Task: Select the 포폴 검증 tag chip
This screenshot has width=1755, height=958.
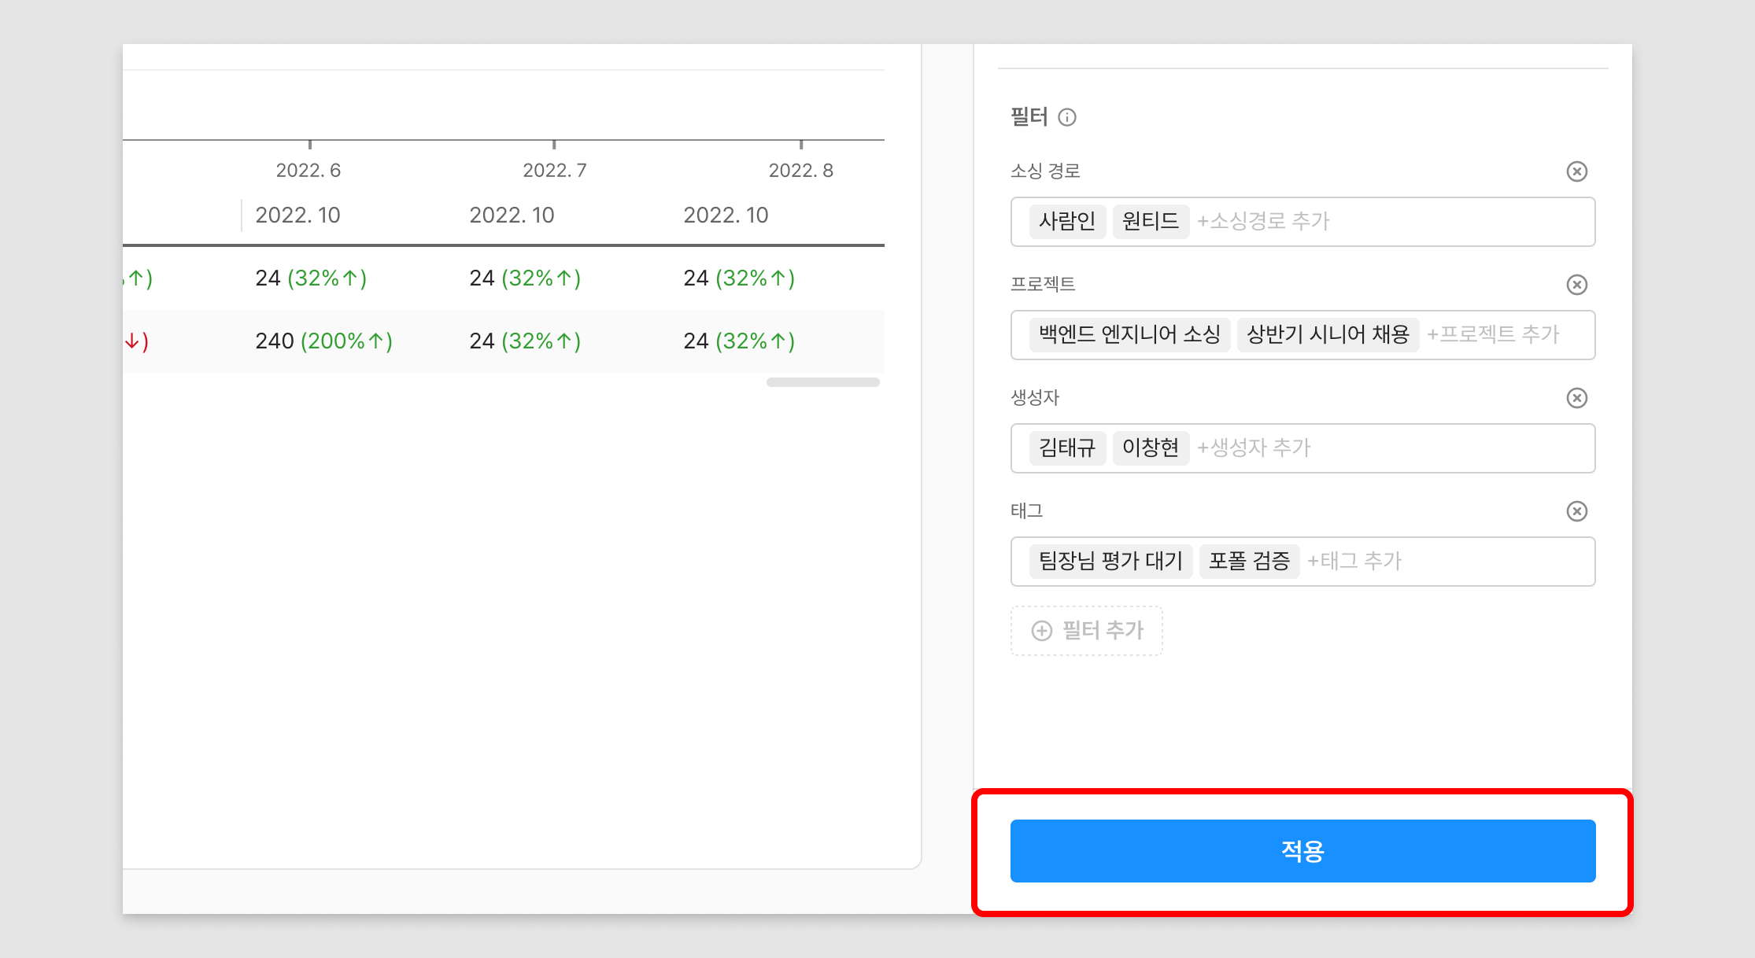Action: [1249, 561]
